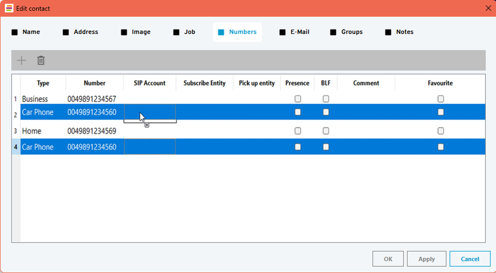Open the Image tab
Image resolution: width=496 pixels, height=273 pixels.
click(x=136, y=32)
